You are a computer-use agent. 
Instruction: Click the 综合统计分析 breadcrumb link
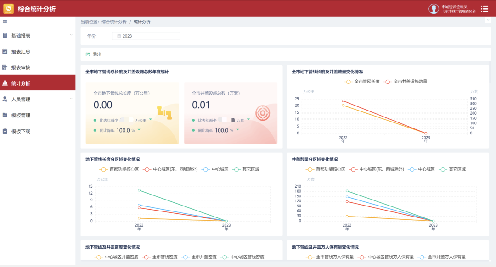(x=114, y=22)
